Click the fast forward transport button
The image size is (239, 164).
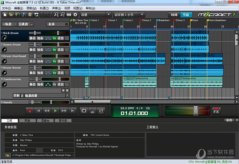64,111
